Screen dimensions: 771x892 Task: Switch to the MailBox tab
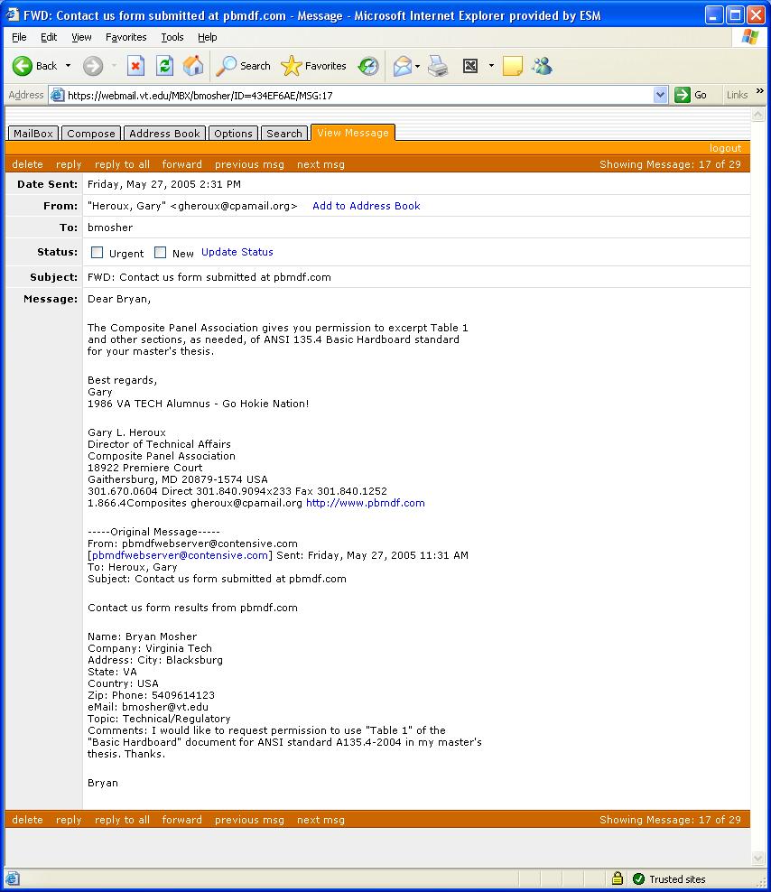[33, 133]
